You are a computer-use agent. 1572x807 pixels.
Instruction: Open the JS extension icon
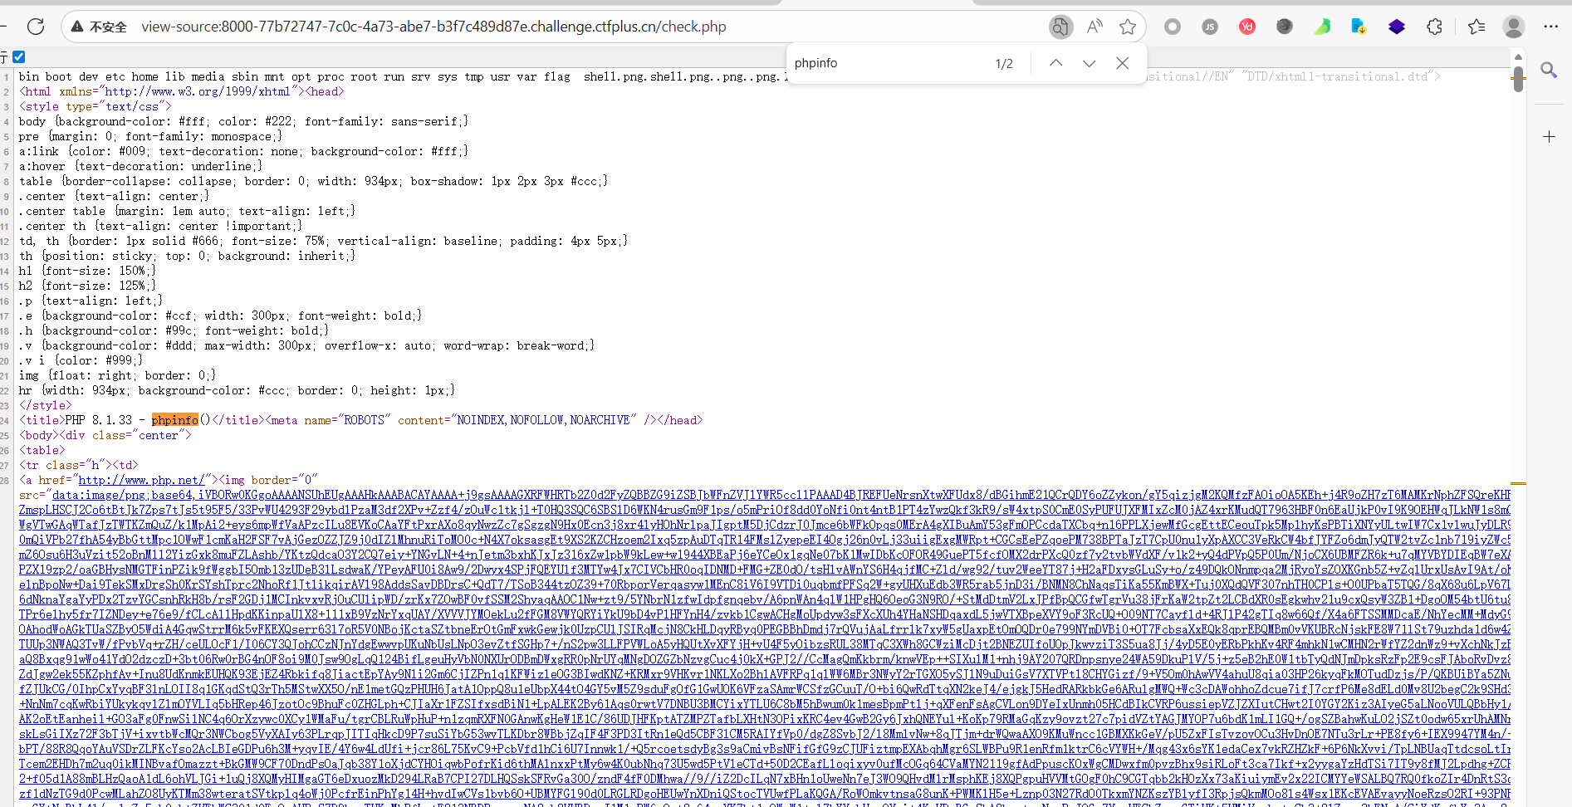point(1210,27)
